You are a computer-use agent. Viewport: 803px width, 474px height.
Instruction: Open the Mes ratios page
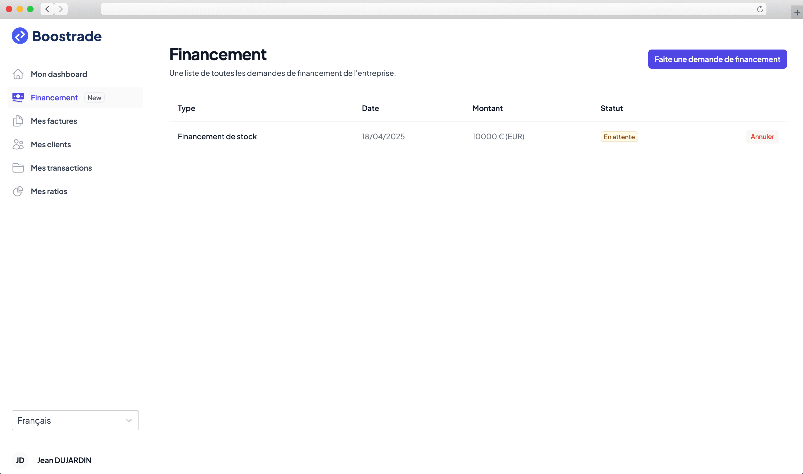(x=75, y=191)
